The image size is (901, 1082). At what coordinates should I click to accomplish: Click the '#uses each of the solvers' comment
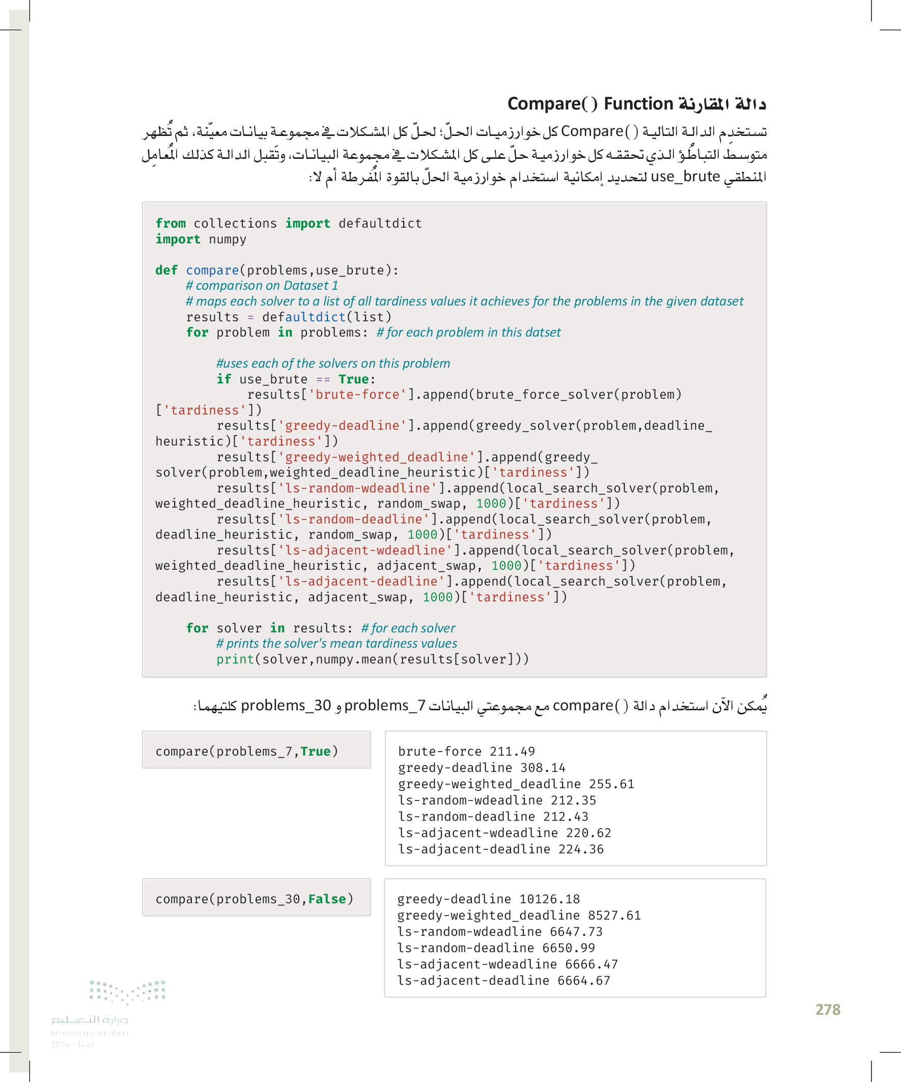pyautogui.click(x=333, y=363)
